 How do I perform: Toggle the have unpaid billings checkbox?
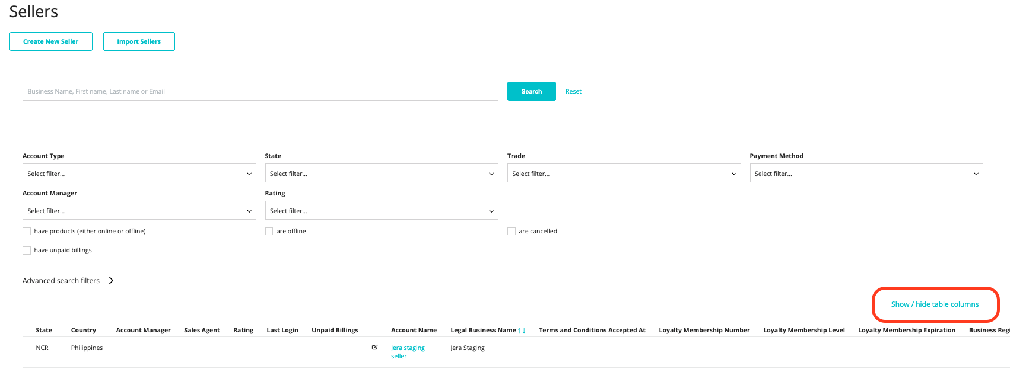coord(27,251)
